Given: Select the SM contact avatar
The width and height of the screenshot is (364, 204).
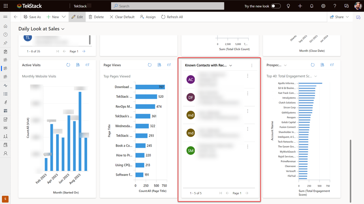Looking at the screenshot, I should point(191,151).
